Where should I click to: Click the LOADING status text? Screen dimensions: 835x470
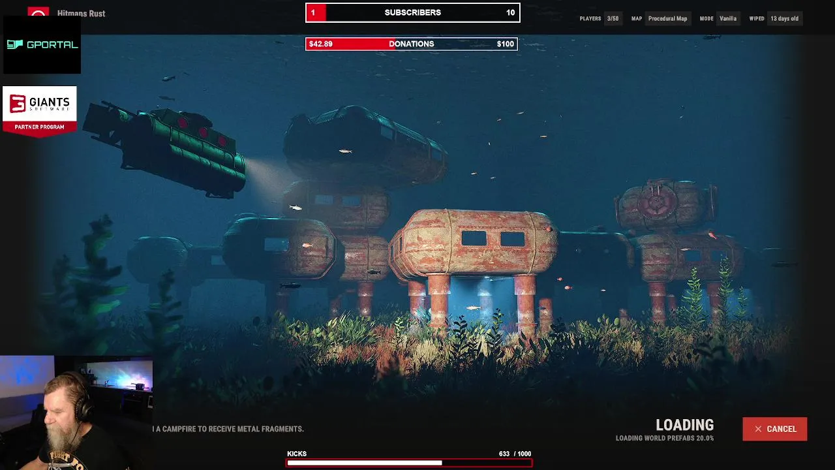pyautogui.click(x=684, y=425)
